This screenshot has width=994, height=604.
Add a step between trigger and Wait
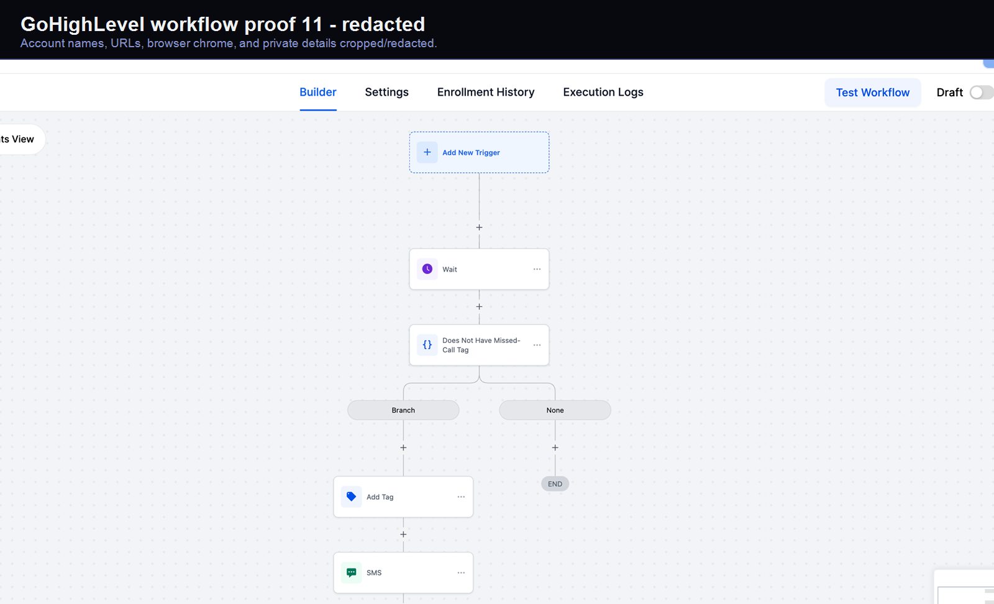click(479, 227)
